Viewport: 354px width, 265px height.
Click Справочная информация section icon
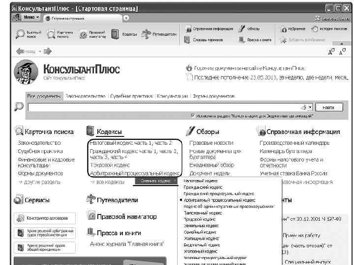(261, 131)
